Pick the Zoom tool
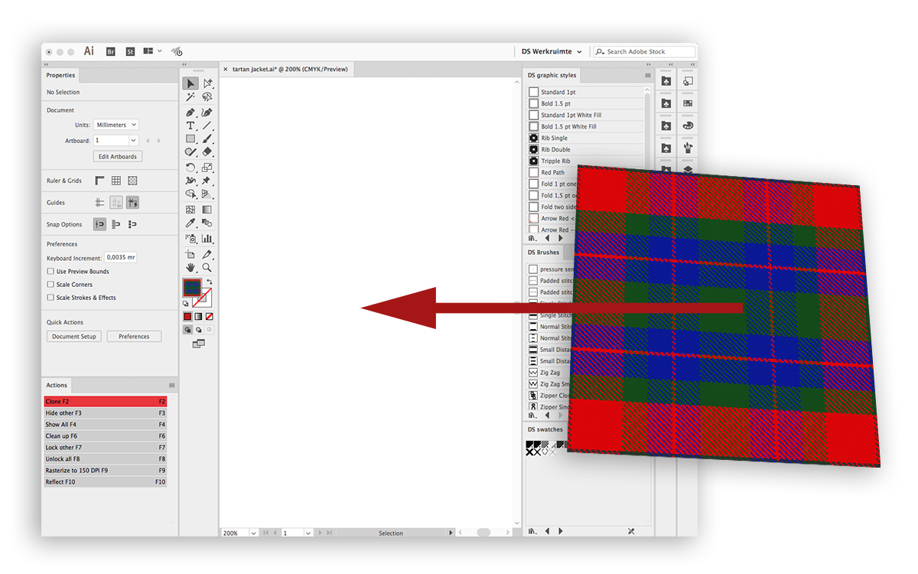 tap(207, 267)
